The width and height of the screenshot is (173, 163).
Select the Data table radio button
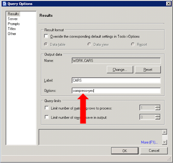click(46, 44)
